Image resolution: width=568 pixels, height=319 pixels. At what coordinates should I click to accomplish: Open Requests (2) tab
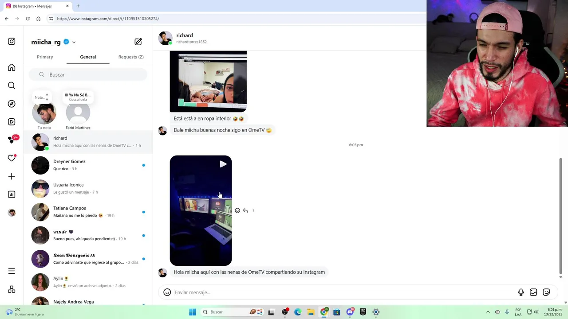(x=131, y=57)
